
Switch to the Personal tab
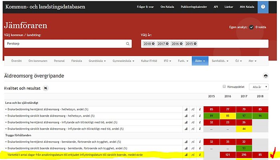tap(59, 61)
